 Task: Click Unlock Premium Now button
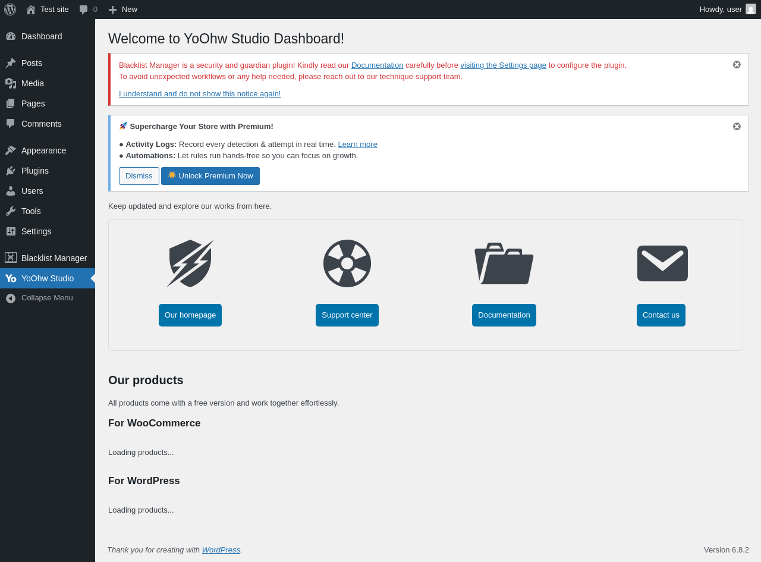pos(210,176)
